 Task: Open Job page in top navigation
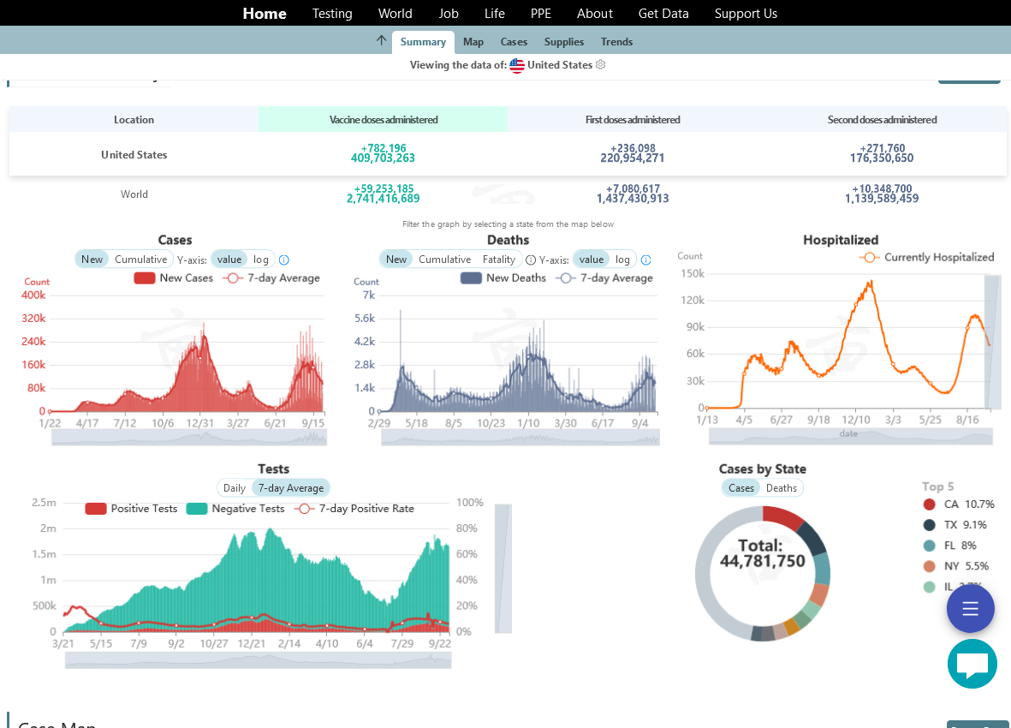(x=448, y=14)
